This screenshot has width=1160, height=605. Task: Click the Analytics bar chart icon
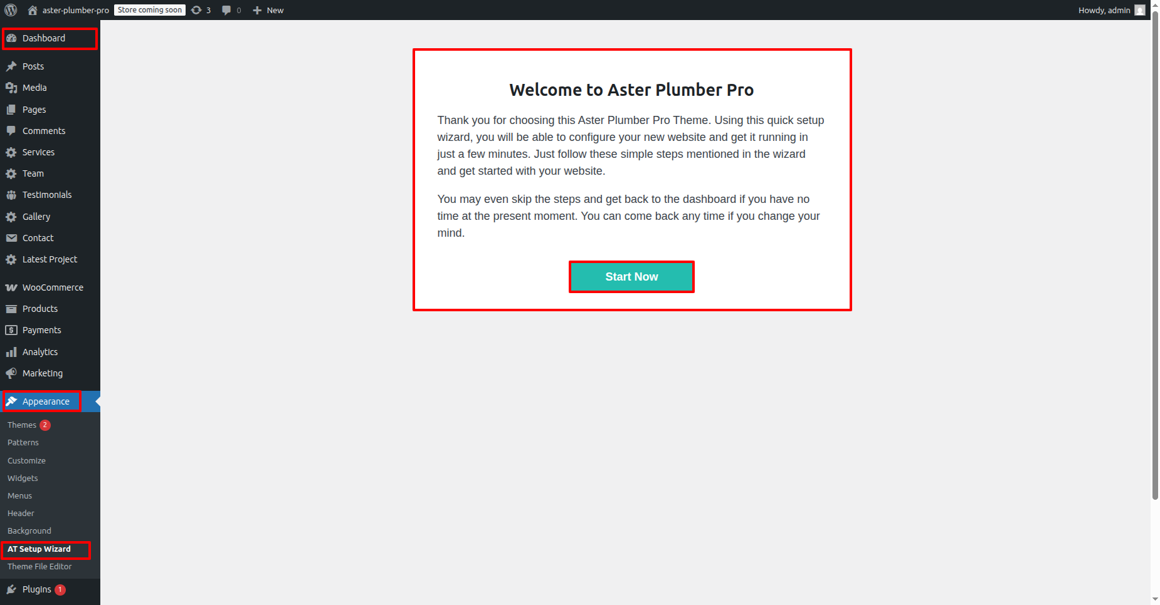(x=11, y=352)
